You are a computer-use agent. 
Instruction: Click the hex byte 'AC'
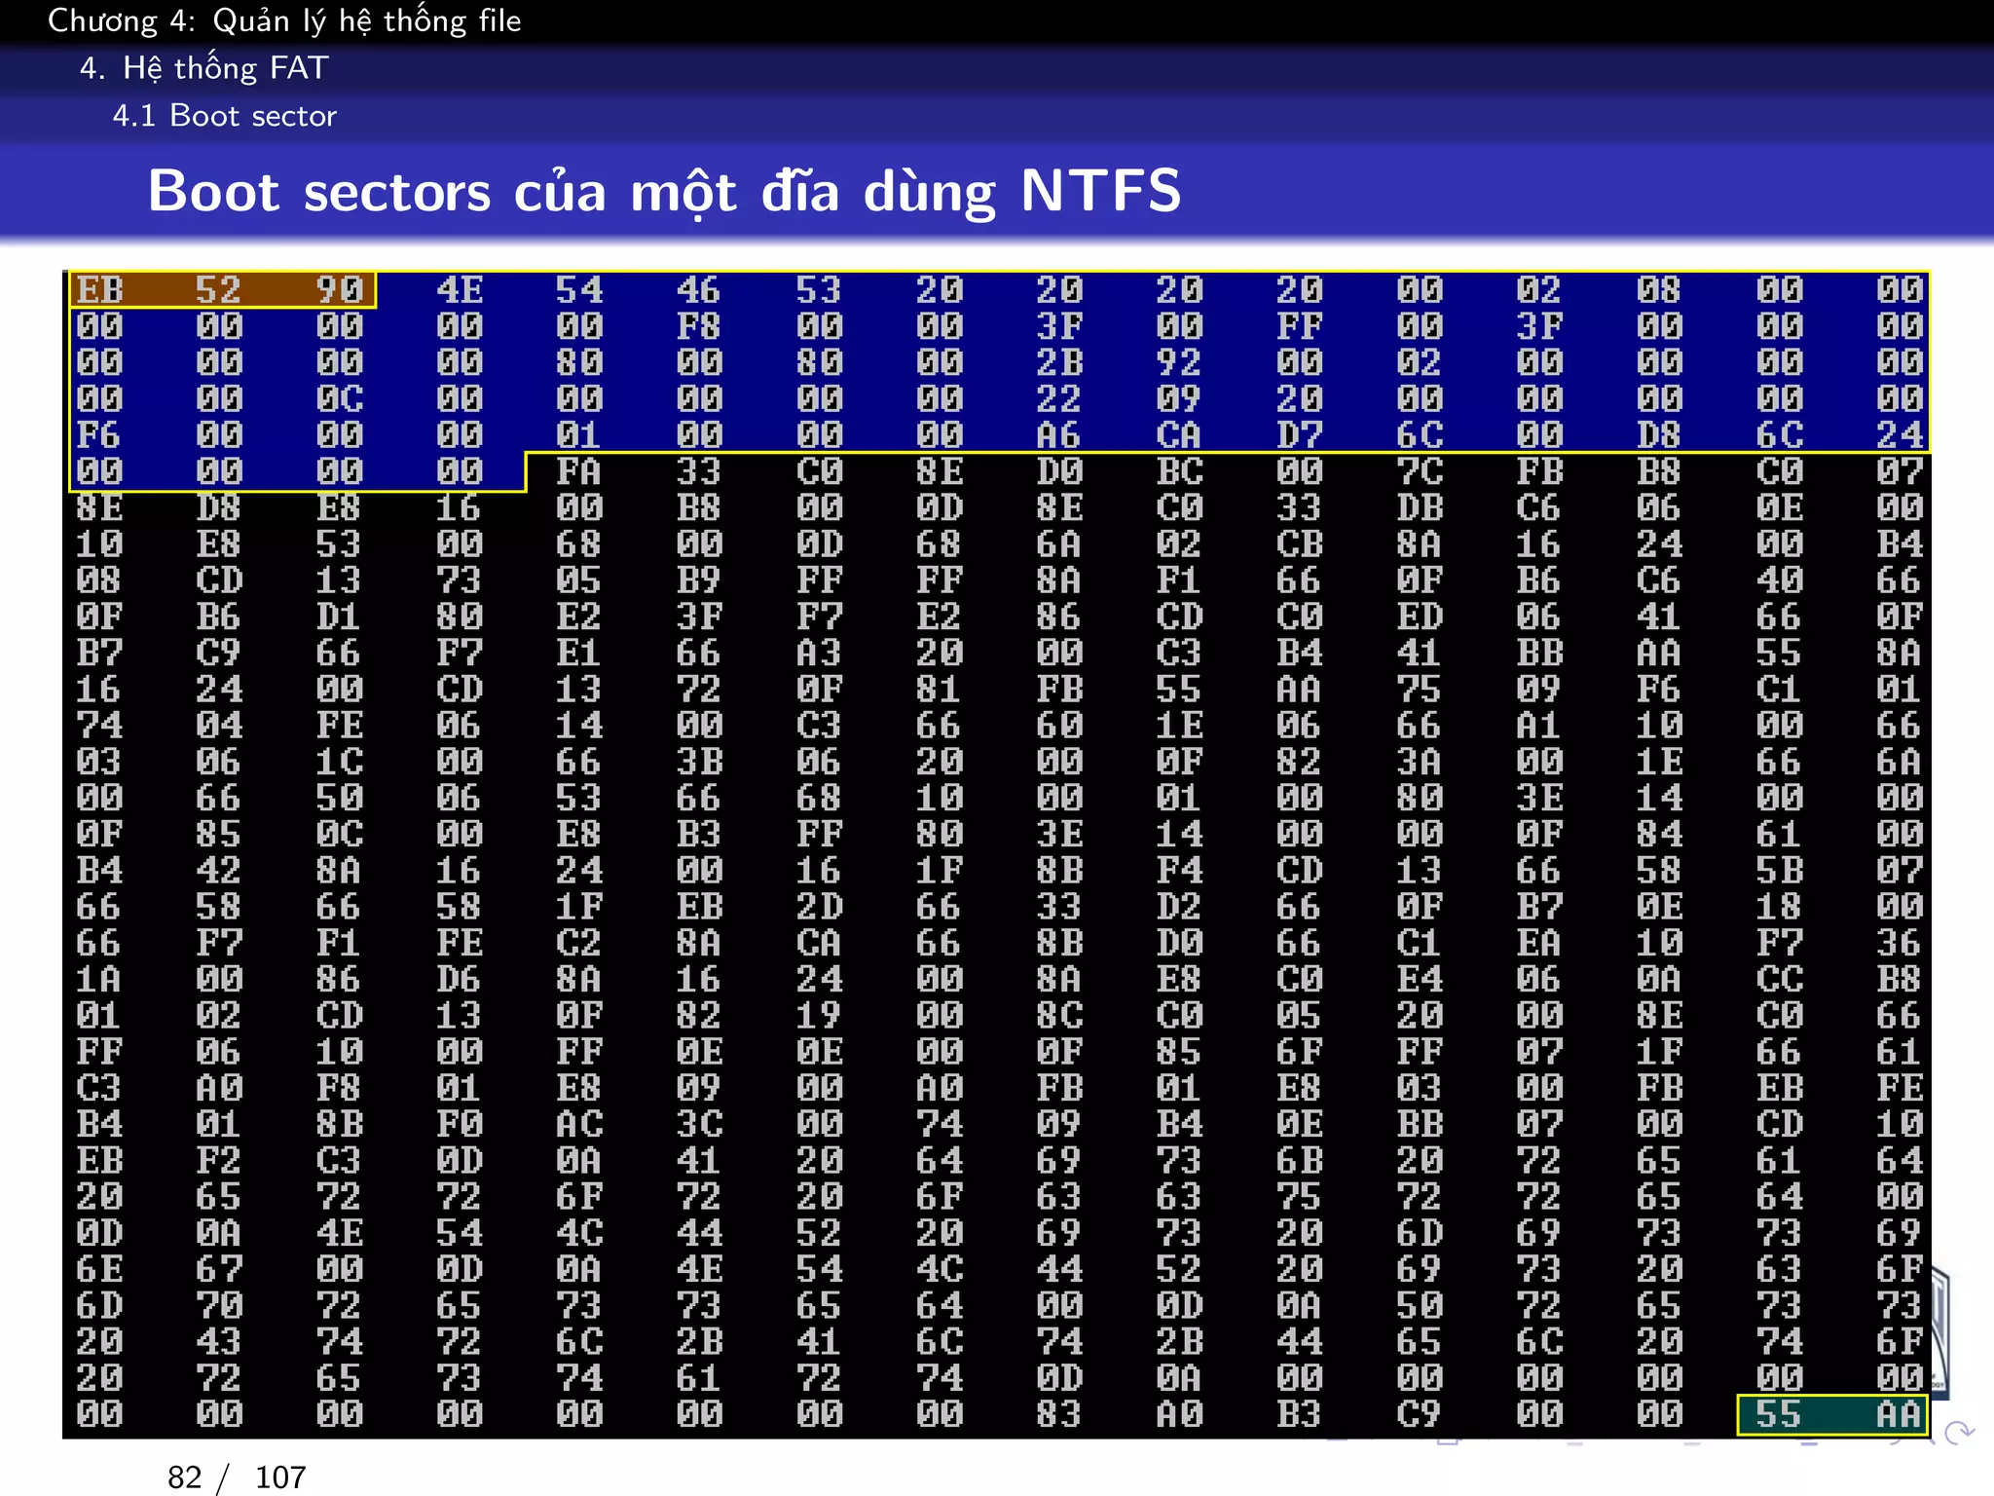point(579,1125)
